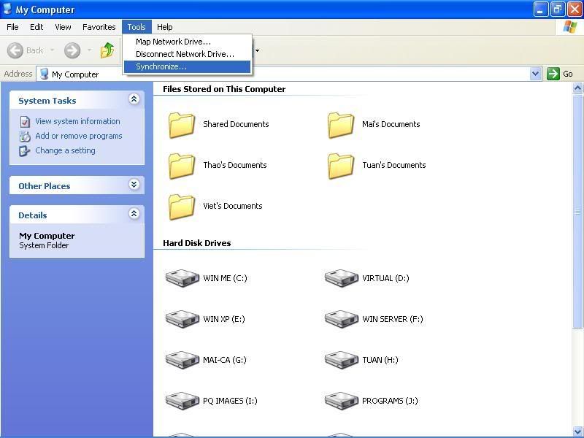This screenshot has height=438, width=584.
Task: Click the vertical scrollbar thumb
Action: coord(577,212)
